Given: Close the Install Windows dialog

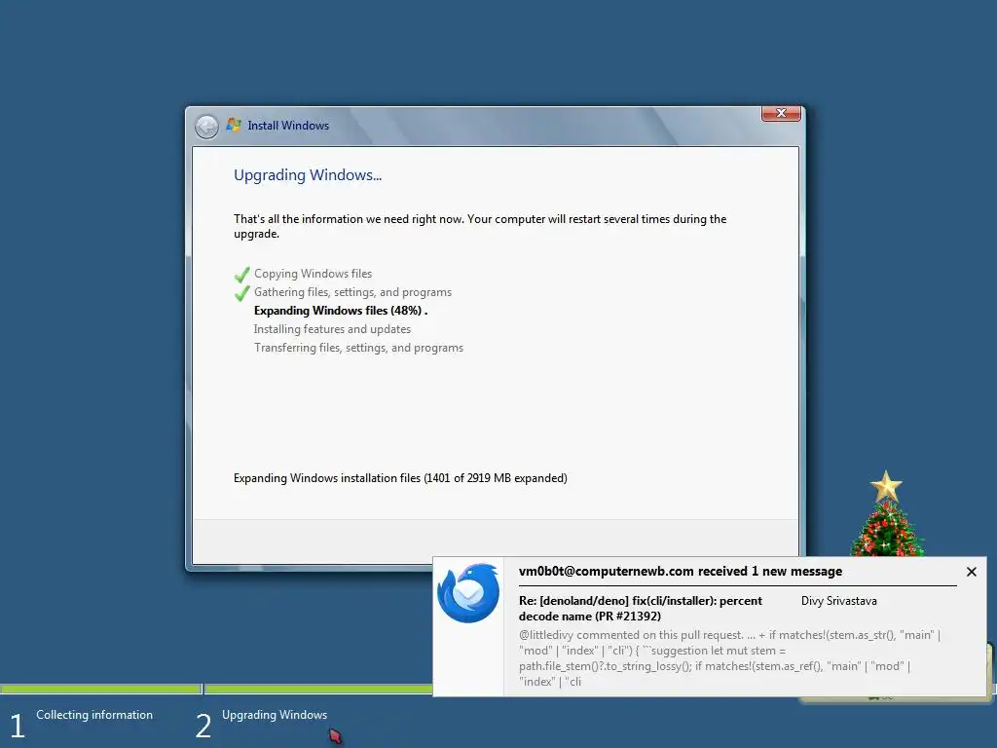Looking at the screenshot, I should 781,113.
